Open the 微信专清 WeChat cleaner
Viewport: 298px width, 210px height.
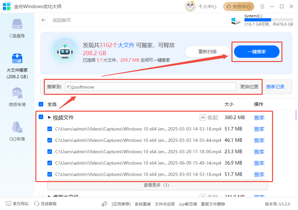click(17, 97)
